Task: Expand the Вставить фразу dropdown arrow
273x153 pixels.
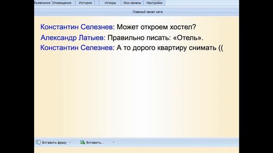Action: click(x=70, y=142)
